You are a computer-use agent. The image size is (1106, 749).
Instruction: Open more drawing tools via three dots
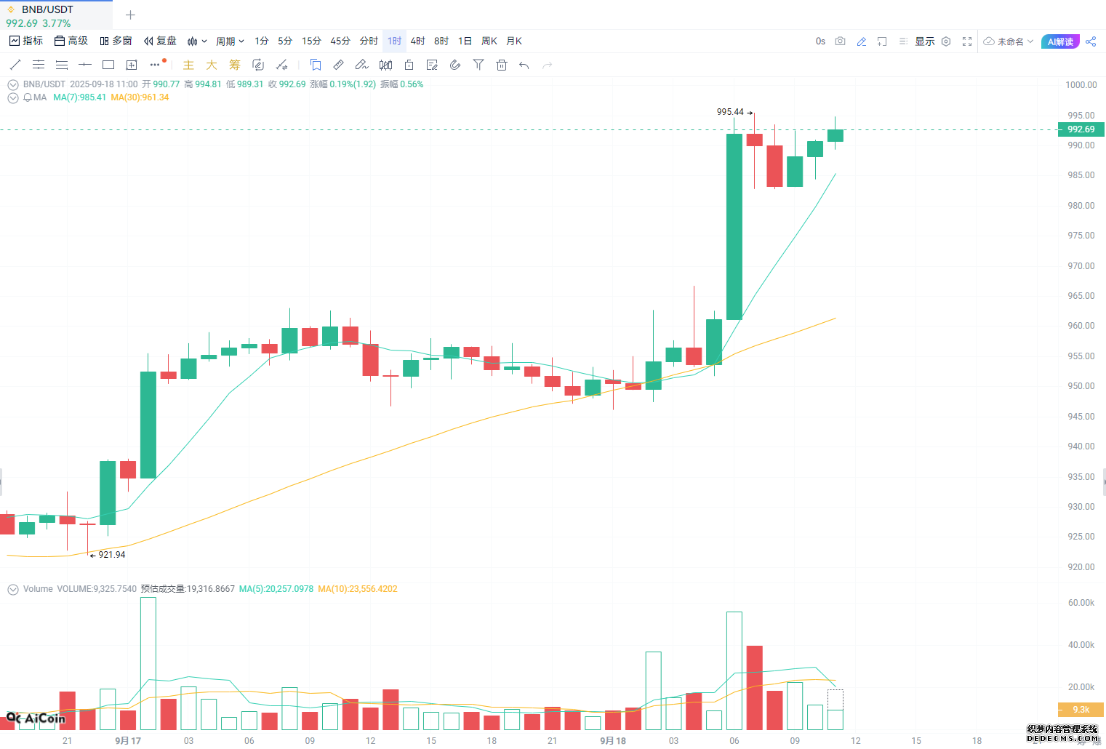pyautogui.click(x=156, y=65)
